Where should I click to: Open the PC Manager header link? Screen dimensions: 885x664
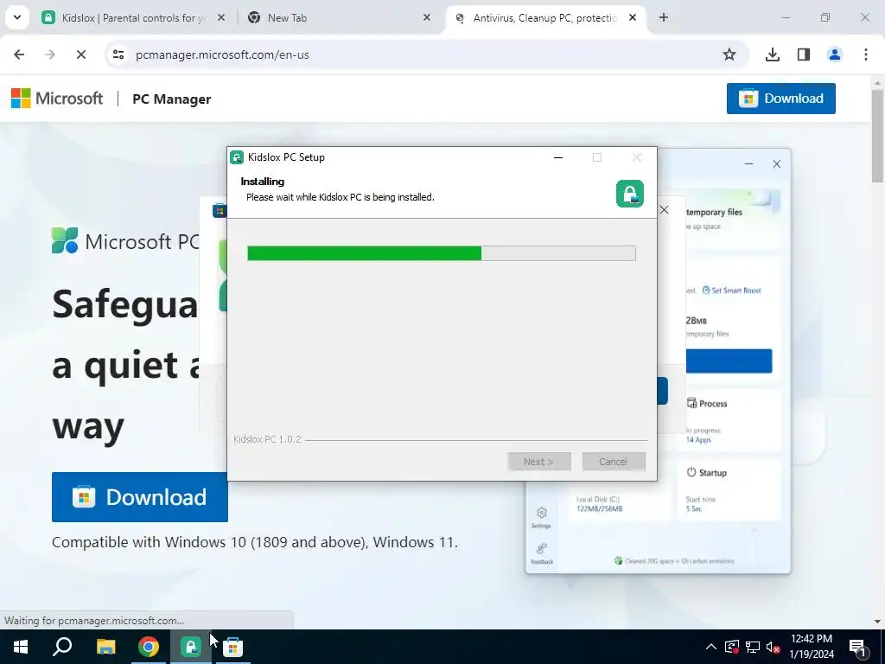(x=172, y=99)
